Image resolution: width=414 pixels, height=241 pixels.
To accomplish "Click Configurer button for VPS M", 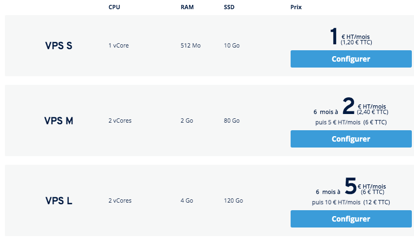I will pos(351,139).
